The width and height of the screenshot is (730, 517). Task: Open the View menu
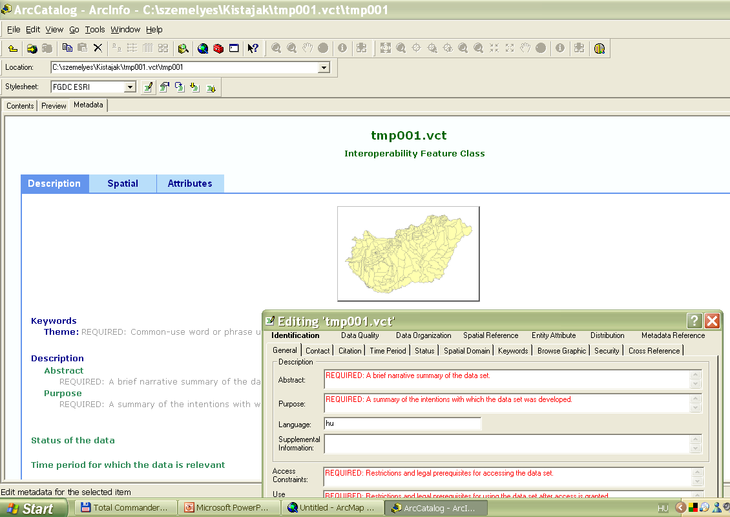point(54,30)
